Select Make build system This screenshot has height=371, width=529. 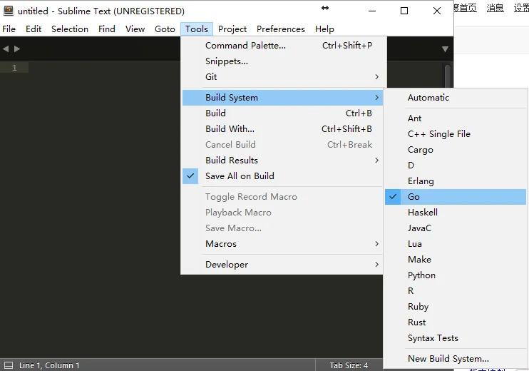[x=456, y=259]
